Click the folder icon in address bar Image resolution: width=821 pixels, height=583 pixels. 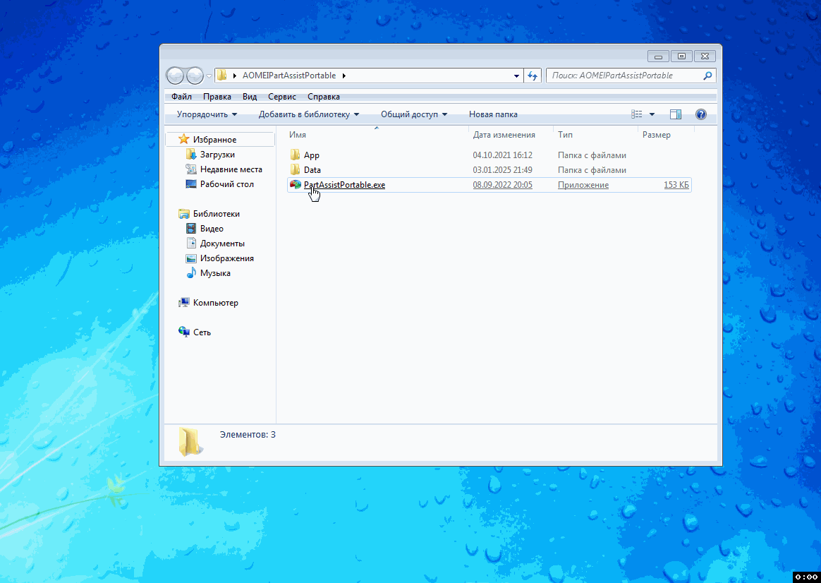[x=222, y=76]
